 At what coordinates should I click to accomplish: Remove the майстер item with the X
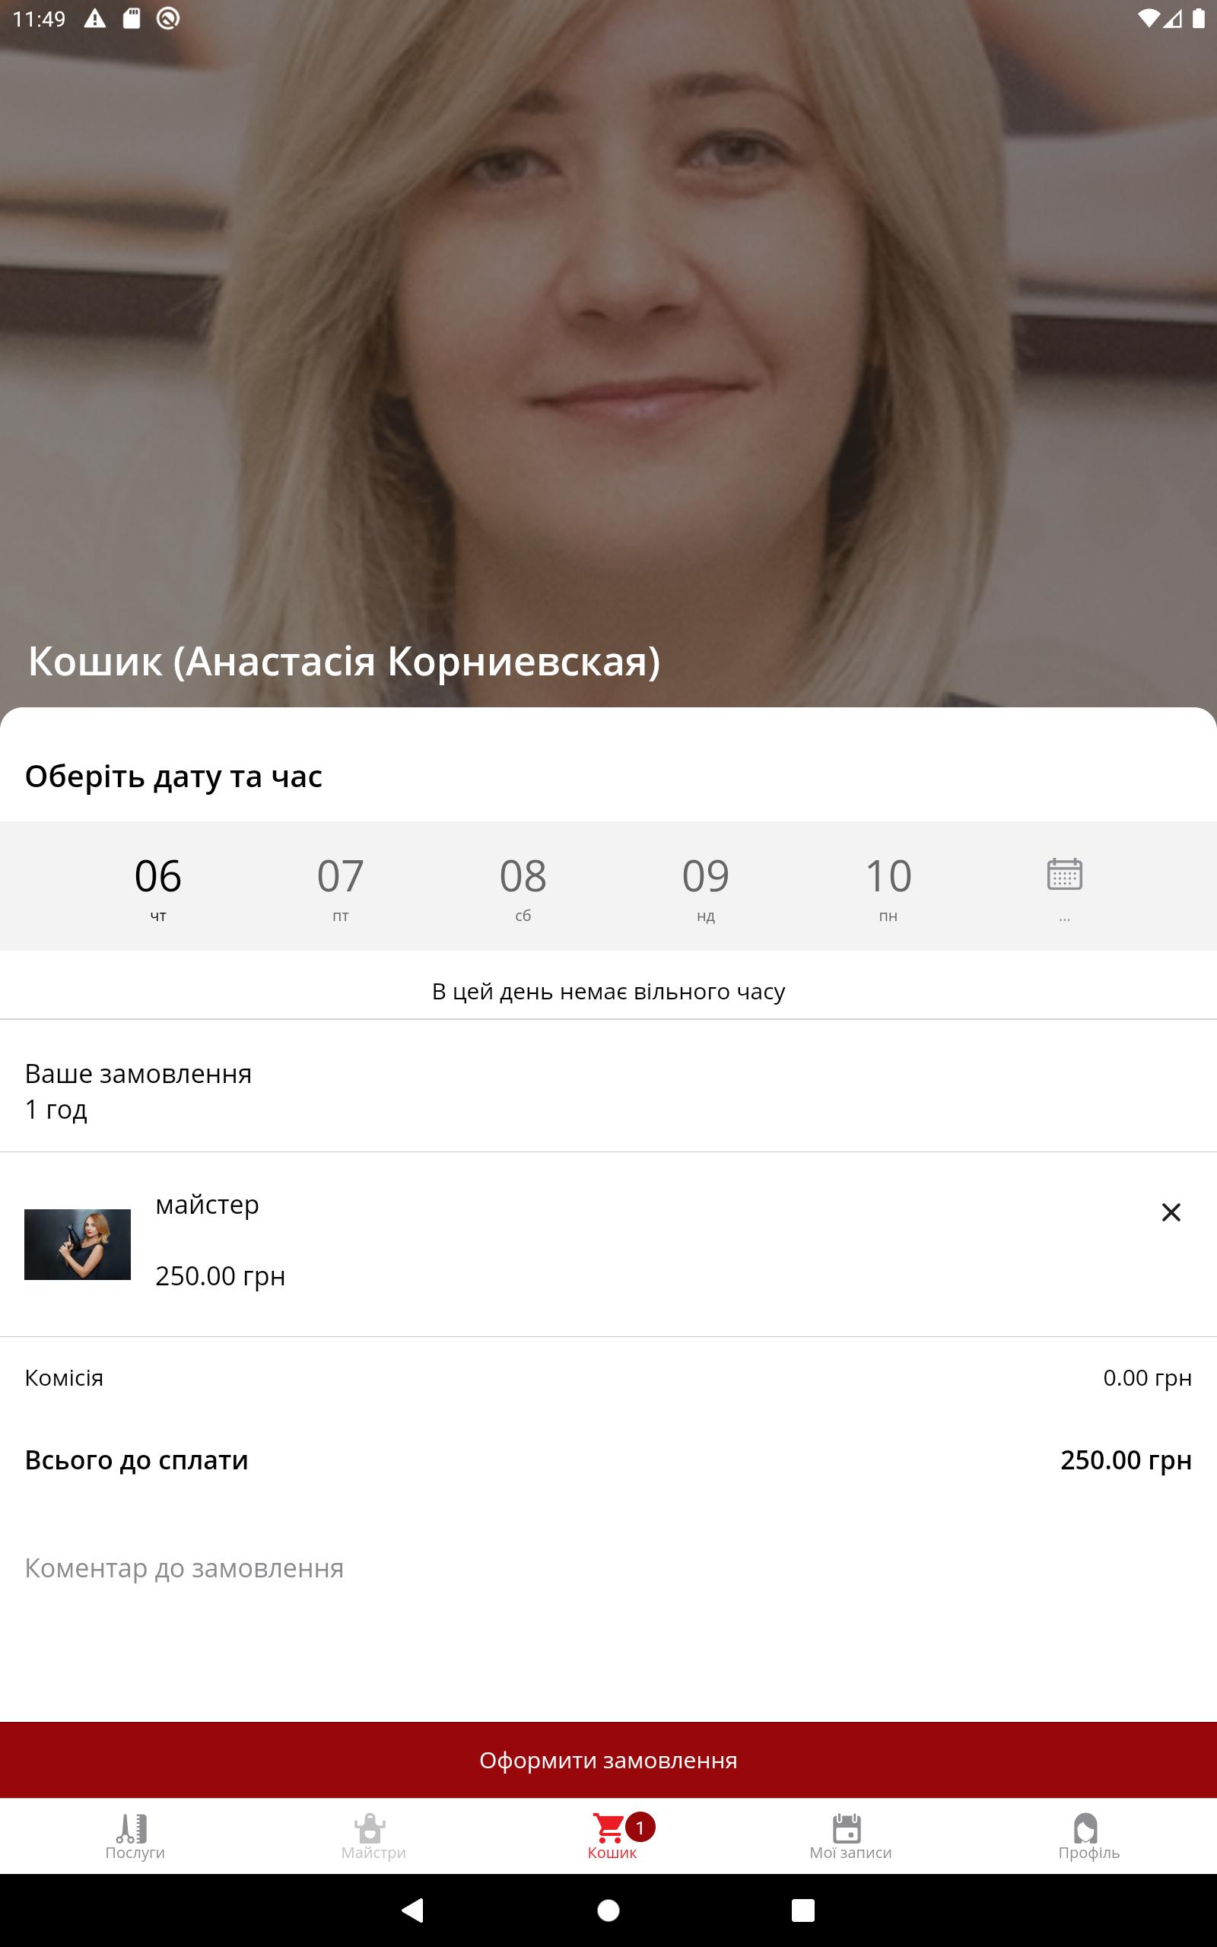(x=1171, y=1212)
